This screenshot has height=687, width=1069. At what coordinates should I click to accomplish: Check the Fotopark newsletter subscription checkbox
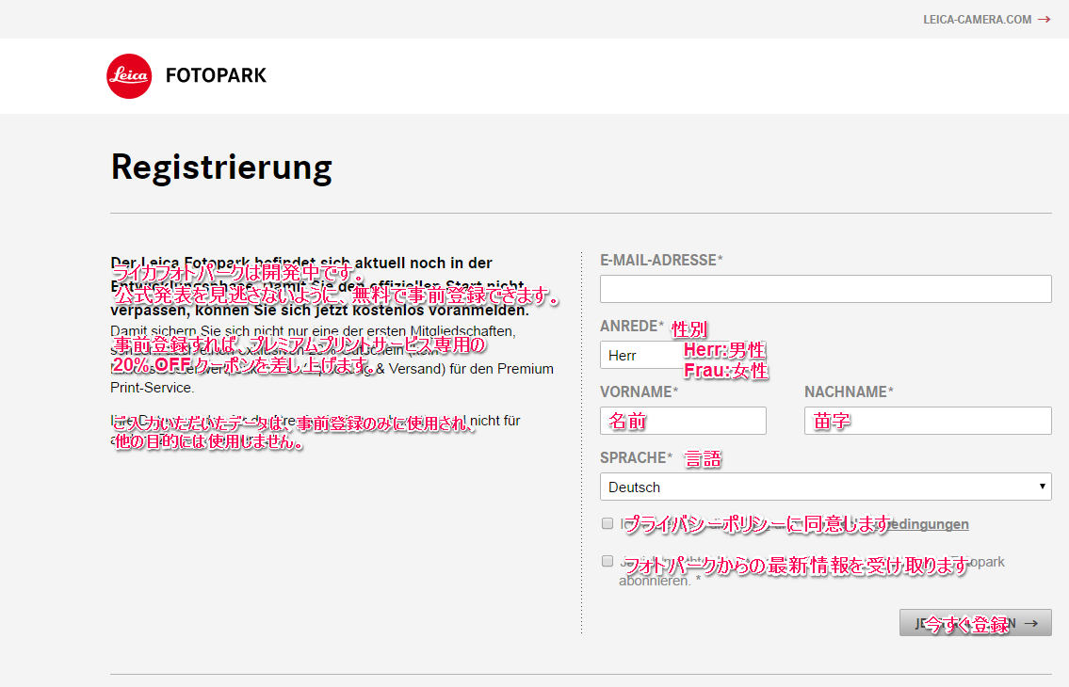pos(607,561)
